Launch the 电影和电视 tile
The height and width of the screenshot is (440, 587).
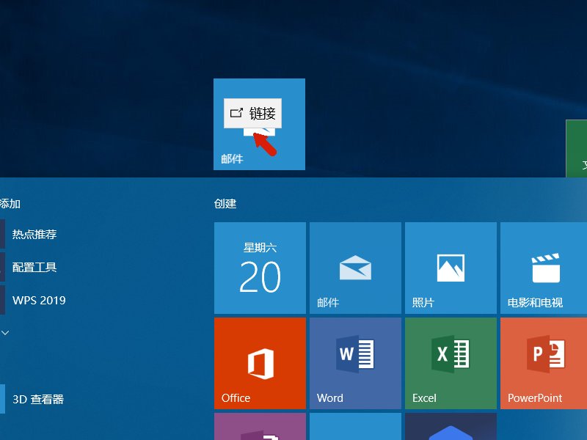pyautogui.click(x=544, y=268)
